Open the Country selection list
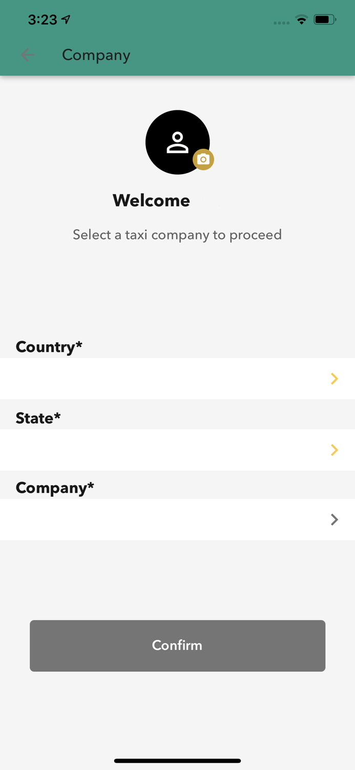This screenshot has height=770, width=355. point(177,379)
